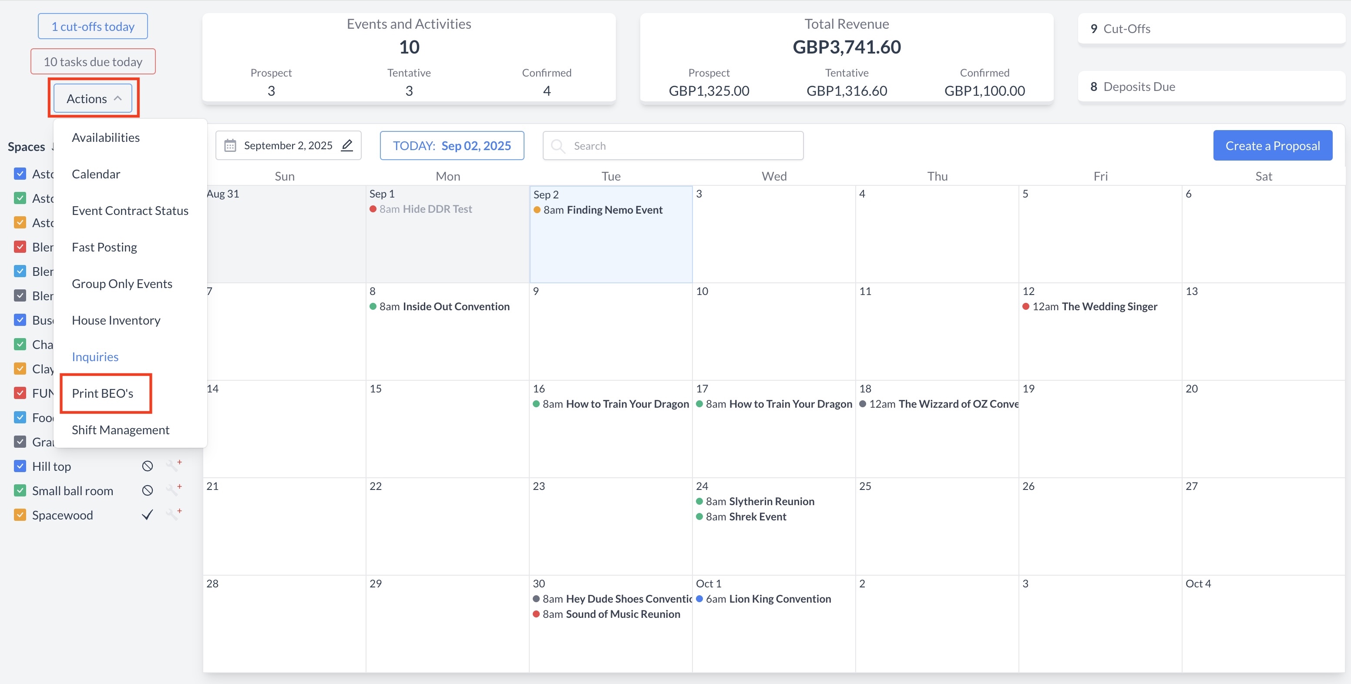Click into the calendar Search field
This screenshot has width=1351, height=684.
(682, 146)
